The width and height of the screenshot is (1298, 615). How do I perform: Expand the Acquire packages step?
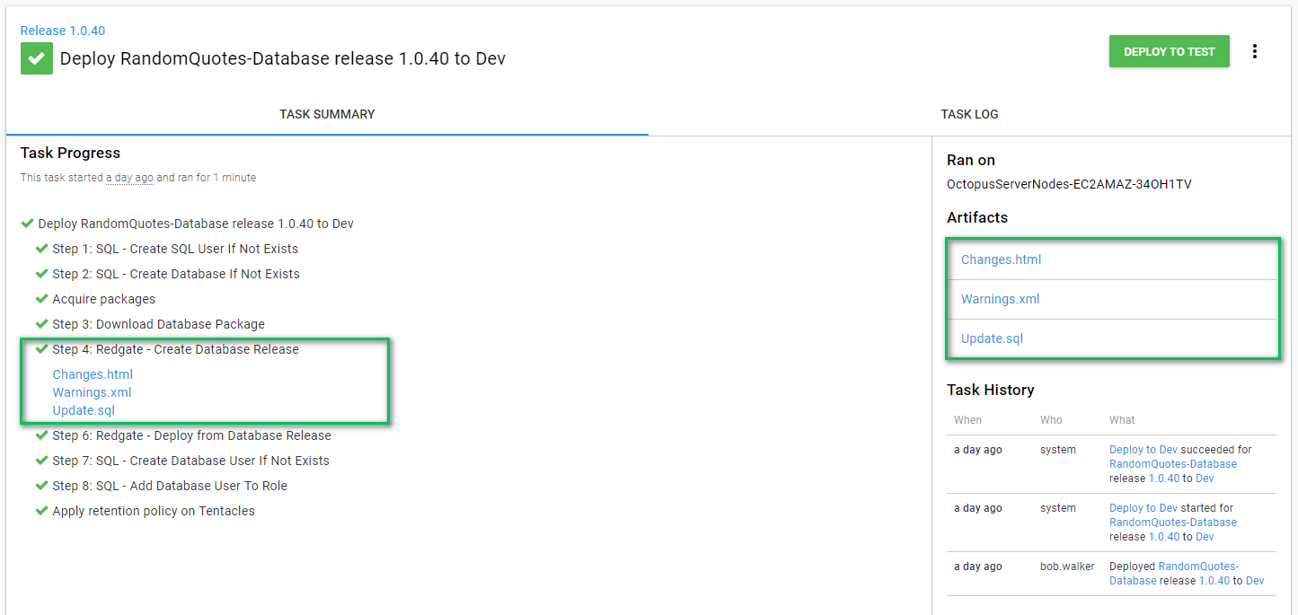click(x=103, y=299)
